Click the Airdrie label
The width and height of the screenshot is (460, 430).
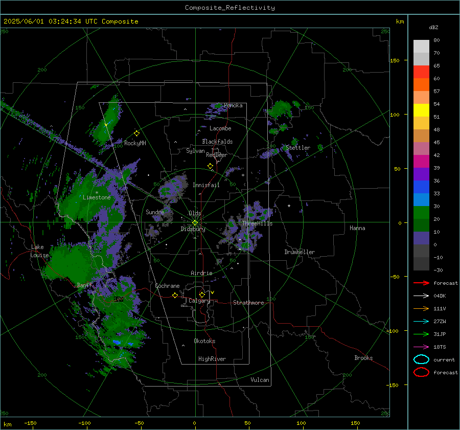click(x=201, y=273)
